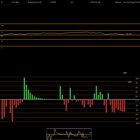The image size is (140, 140).
Task: Click the RSI axis label 0 on the left
Action: 1,48
